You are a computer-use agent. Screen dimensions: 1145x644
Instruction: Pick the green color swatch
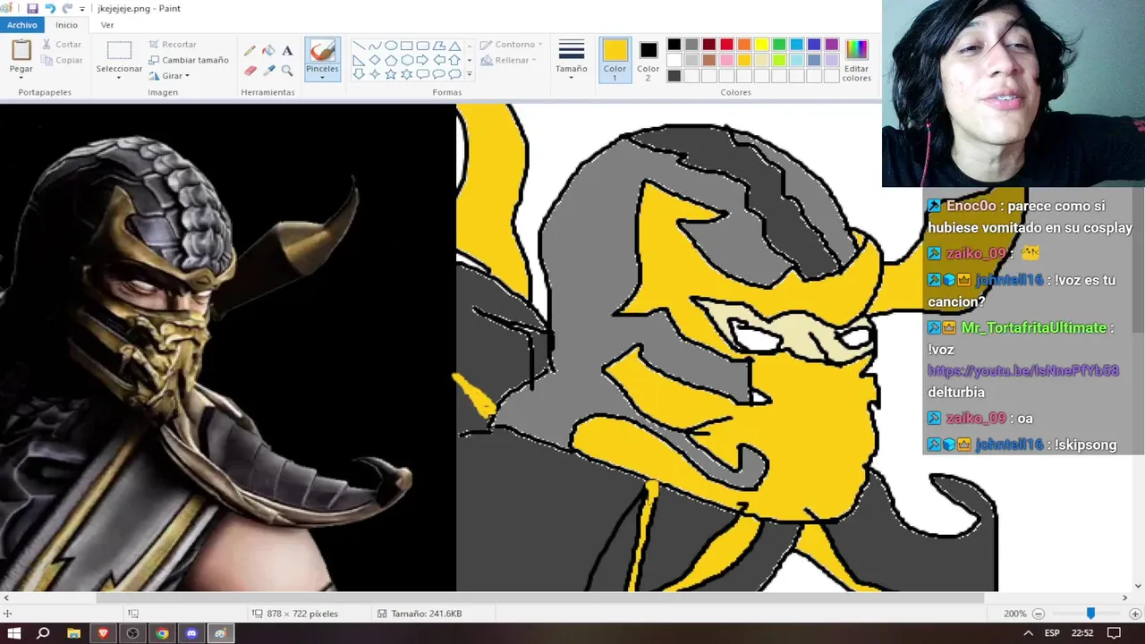coord(779,44)
